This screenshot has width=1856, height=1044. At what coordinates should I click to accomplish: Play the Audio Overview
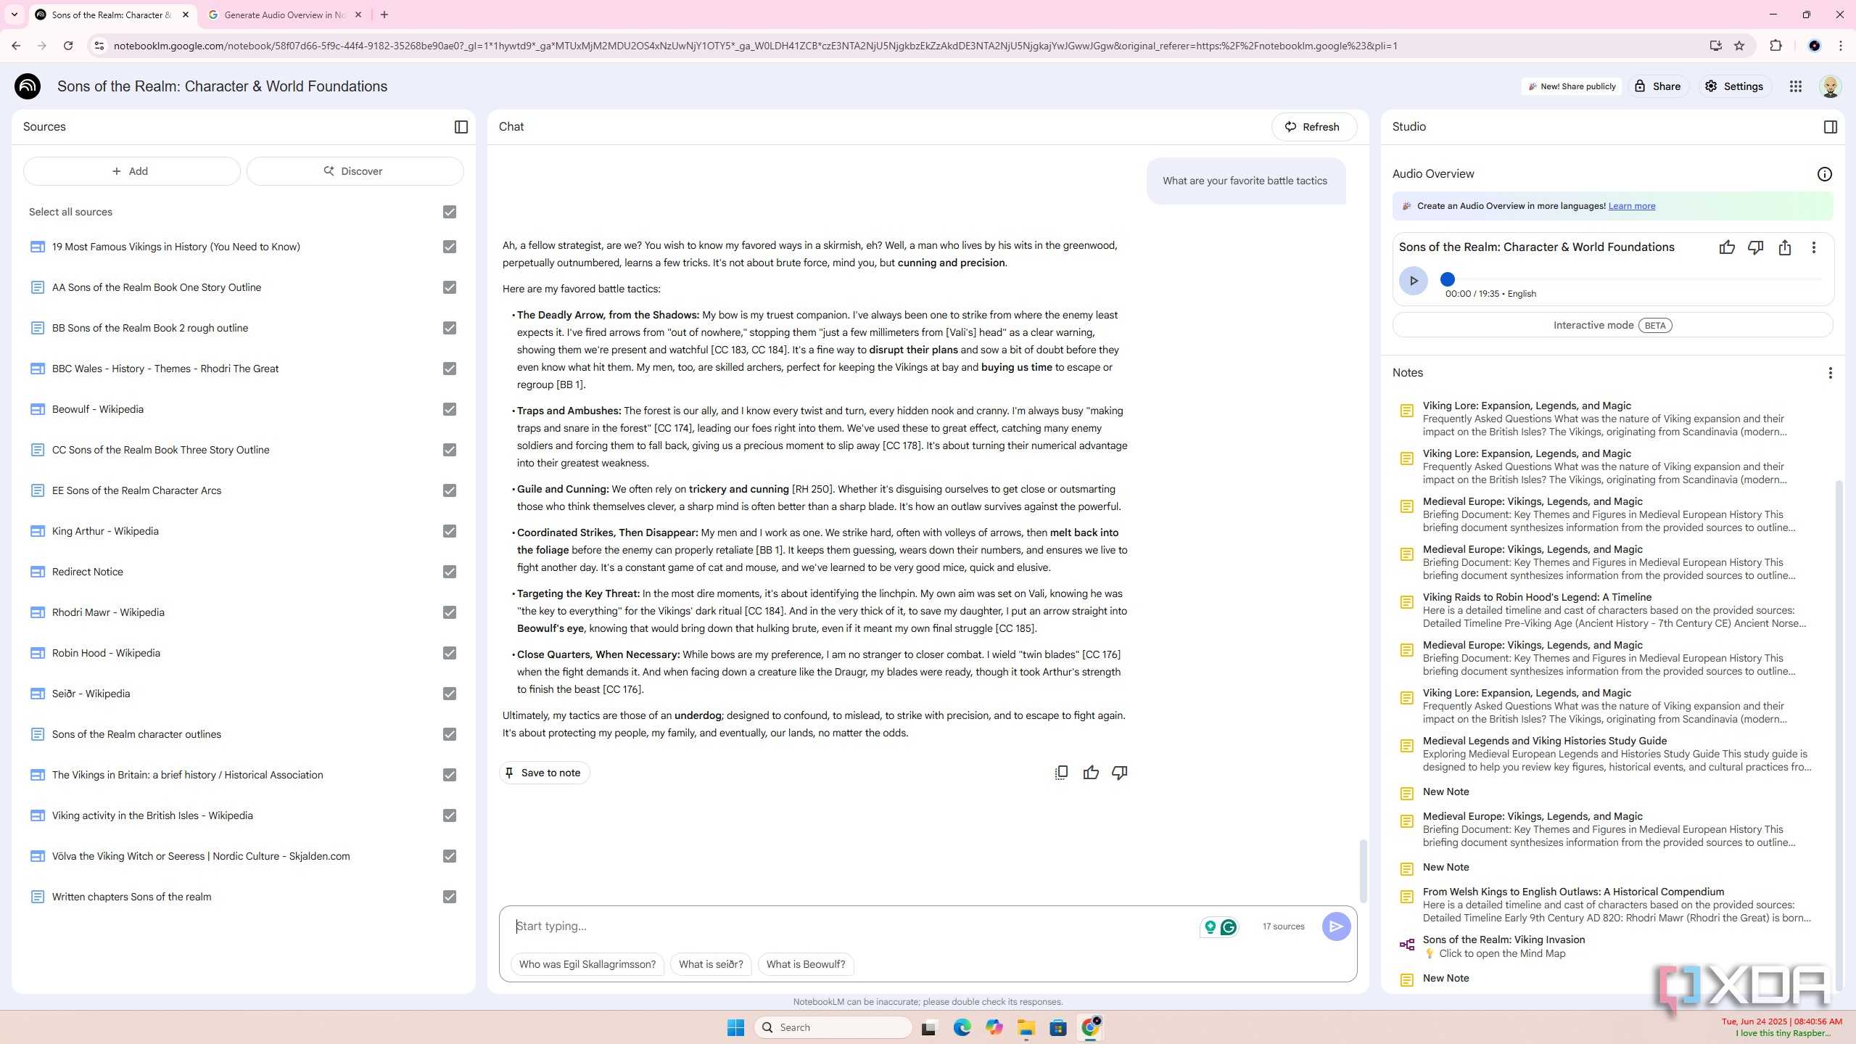[x=1413, y=281]
